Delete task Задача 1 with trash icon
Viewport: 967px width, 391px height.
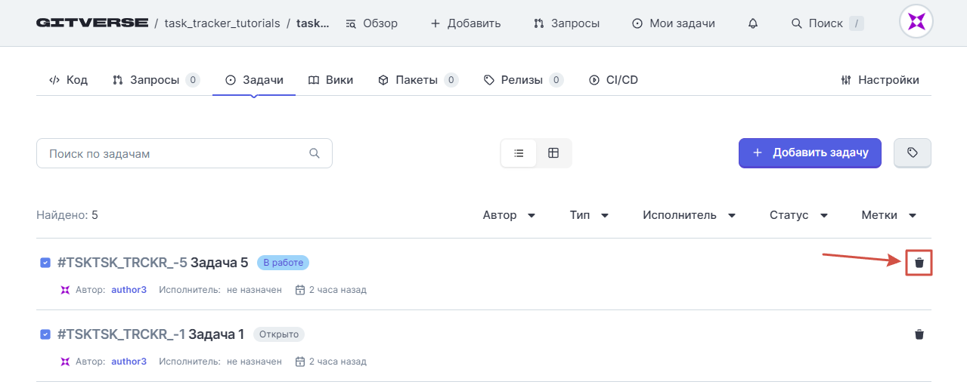[919, 334]
